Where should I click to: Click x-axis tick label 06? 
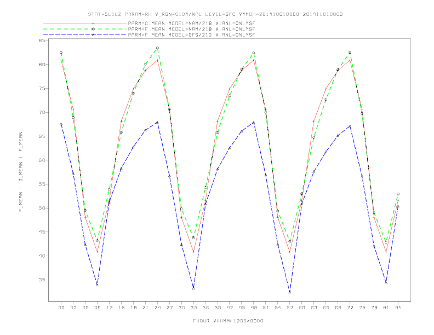[85, 308]
